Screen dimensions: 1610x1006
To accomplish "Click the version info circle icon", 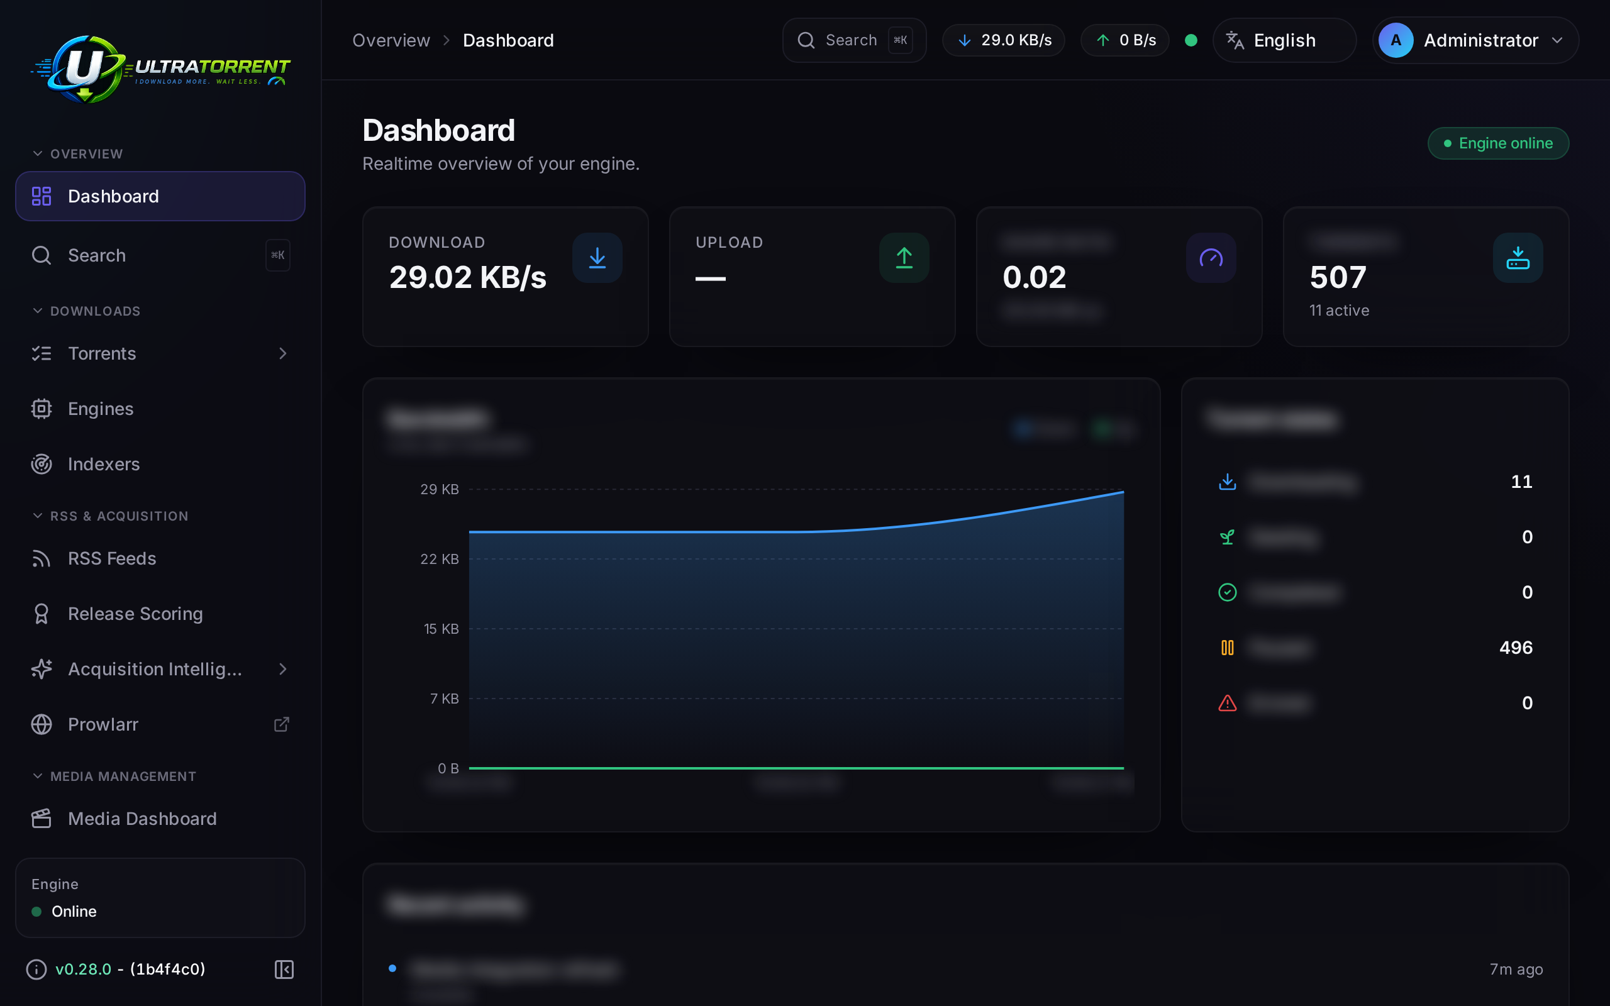I will coord(36,970).
